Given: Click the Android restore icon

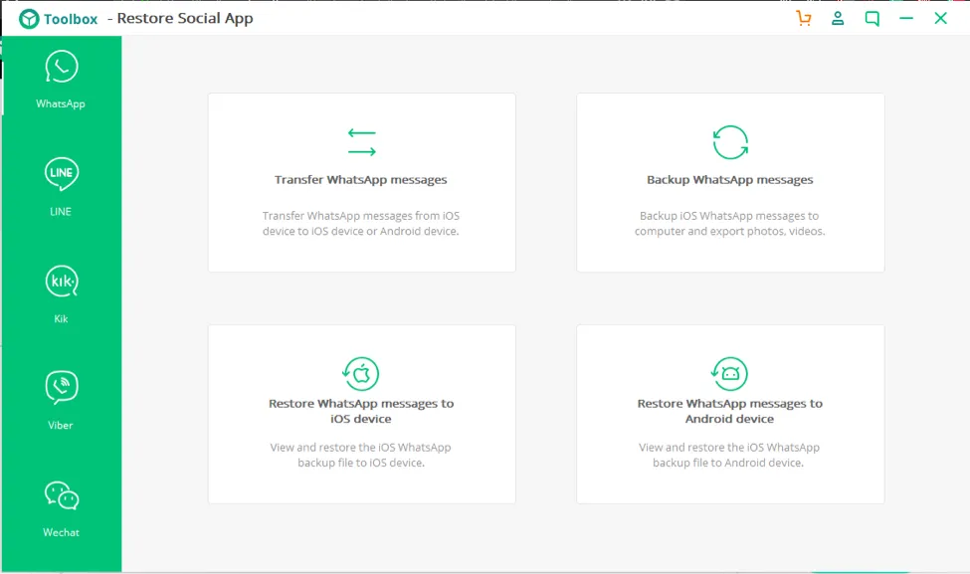Looking at the screenshot, I should 729,374.
